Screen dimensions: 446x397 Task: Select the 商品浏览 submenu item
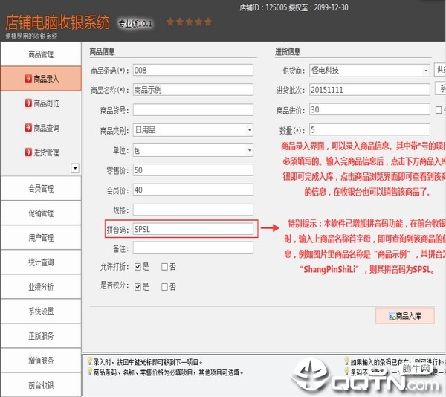click(41, 103)
